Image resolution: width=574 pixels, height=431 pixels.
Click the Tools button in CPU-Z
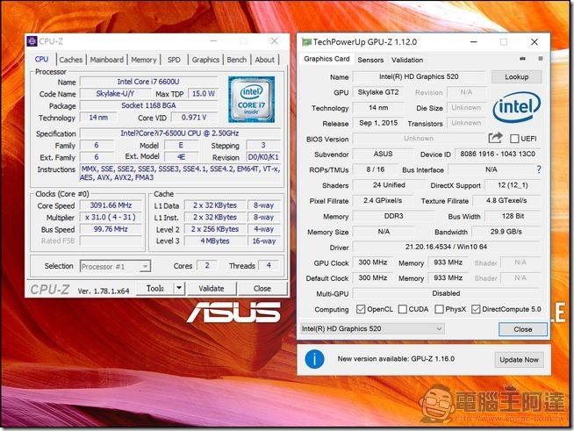[155, 288]
